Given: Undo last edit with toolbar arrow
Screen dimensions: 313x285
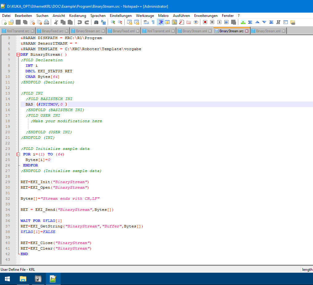Looking at the screenshot, I should tap(79, 22).
